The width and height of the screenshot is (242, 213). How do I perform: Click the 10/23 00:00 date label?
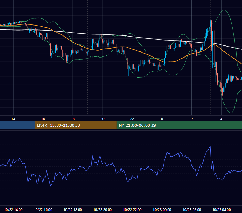pyautogui.click(x=162, y=209)
